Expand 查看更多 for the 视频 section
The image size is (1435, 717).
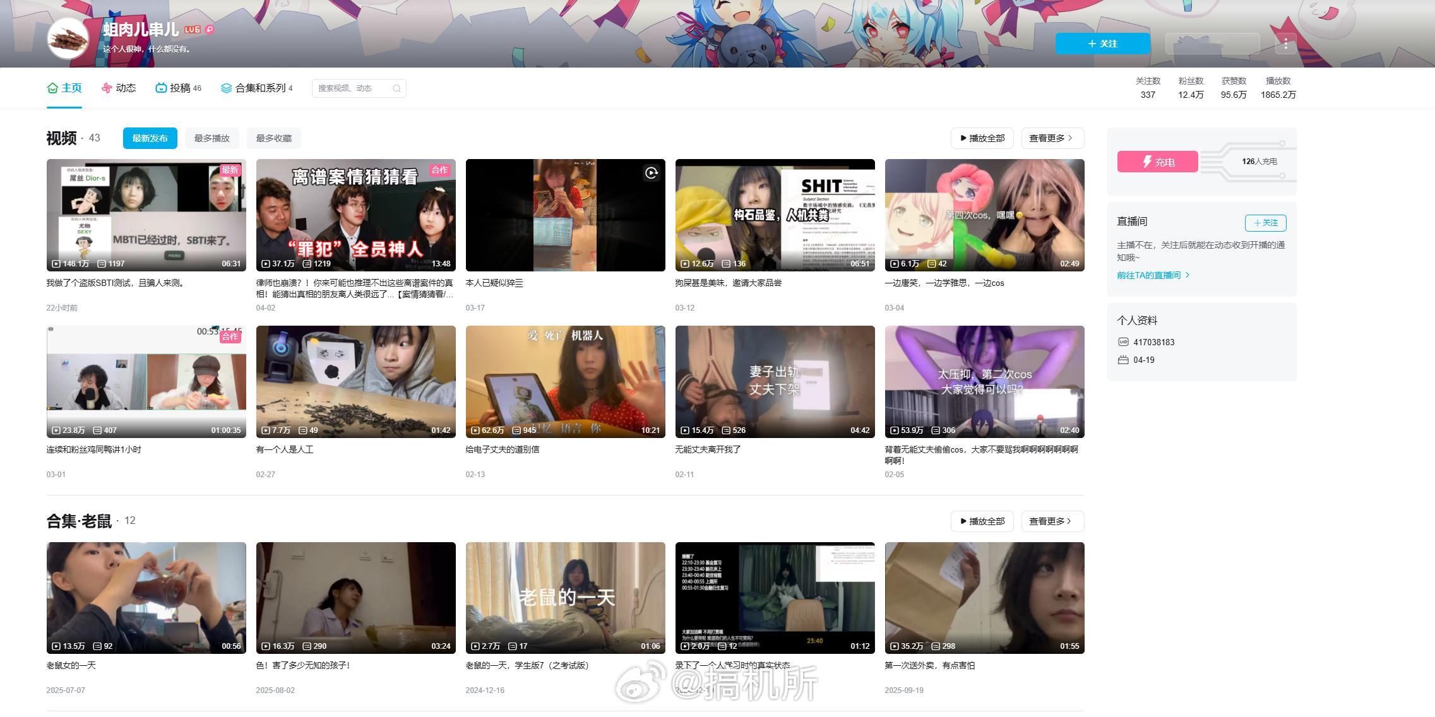[1052, 138]
